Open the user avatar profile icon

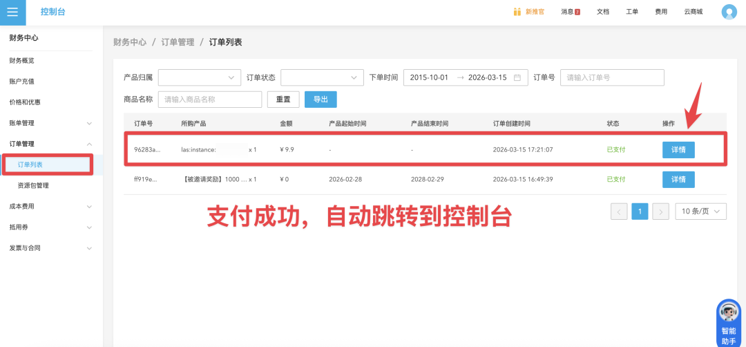click(x=729, y=12)
